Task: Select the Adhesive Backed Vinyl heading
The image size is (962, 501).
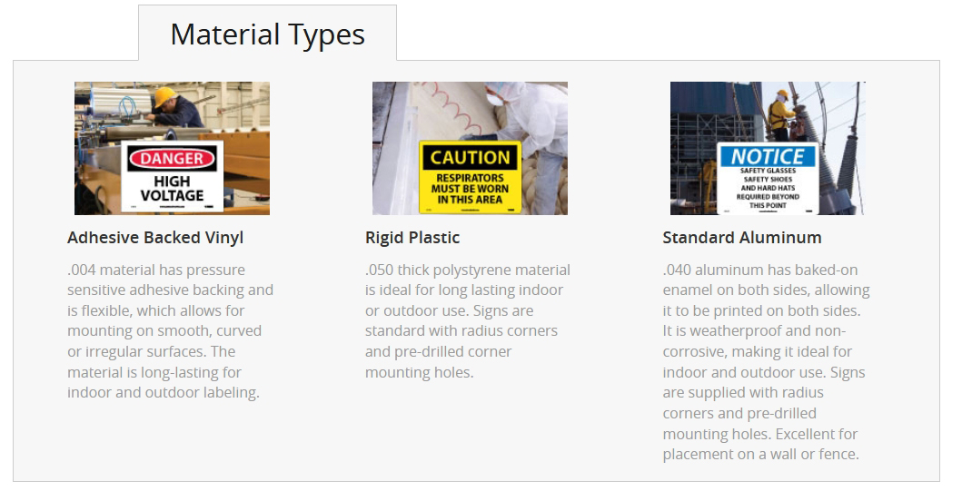Action: tap(155, 237)
